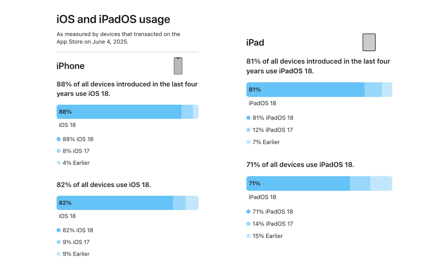Click the dot beside 82% iOS 18
Viewport: 444px width, 277px height.
pos(59,230)
